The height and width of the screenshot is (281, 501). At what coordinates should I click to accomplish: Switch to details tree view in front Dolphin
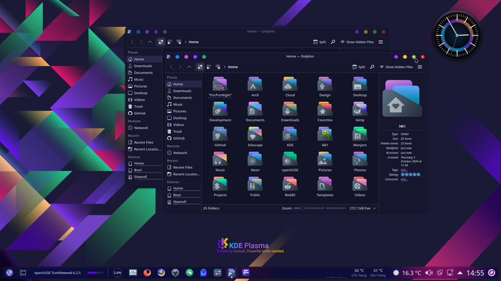point(218,67)
